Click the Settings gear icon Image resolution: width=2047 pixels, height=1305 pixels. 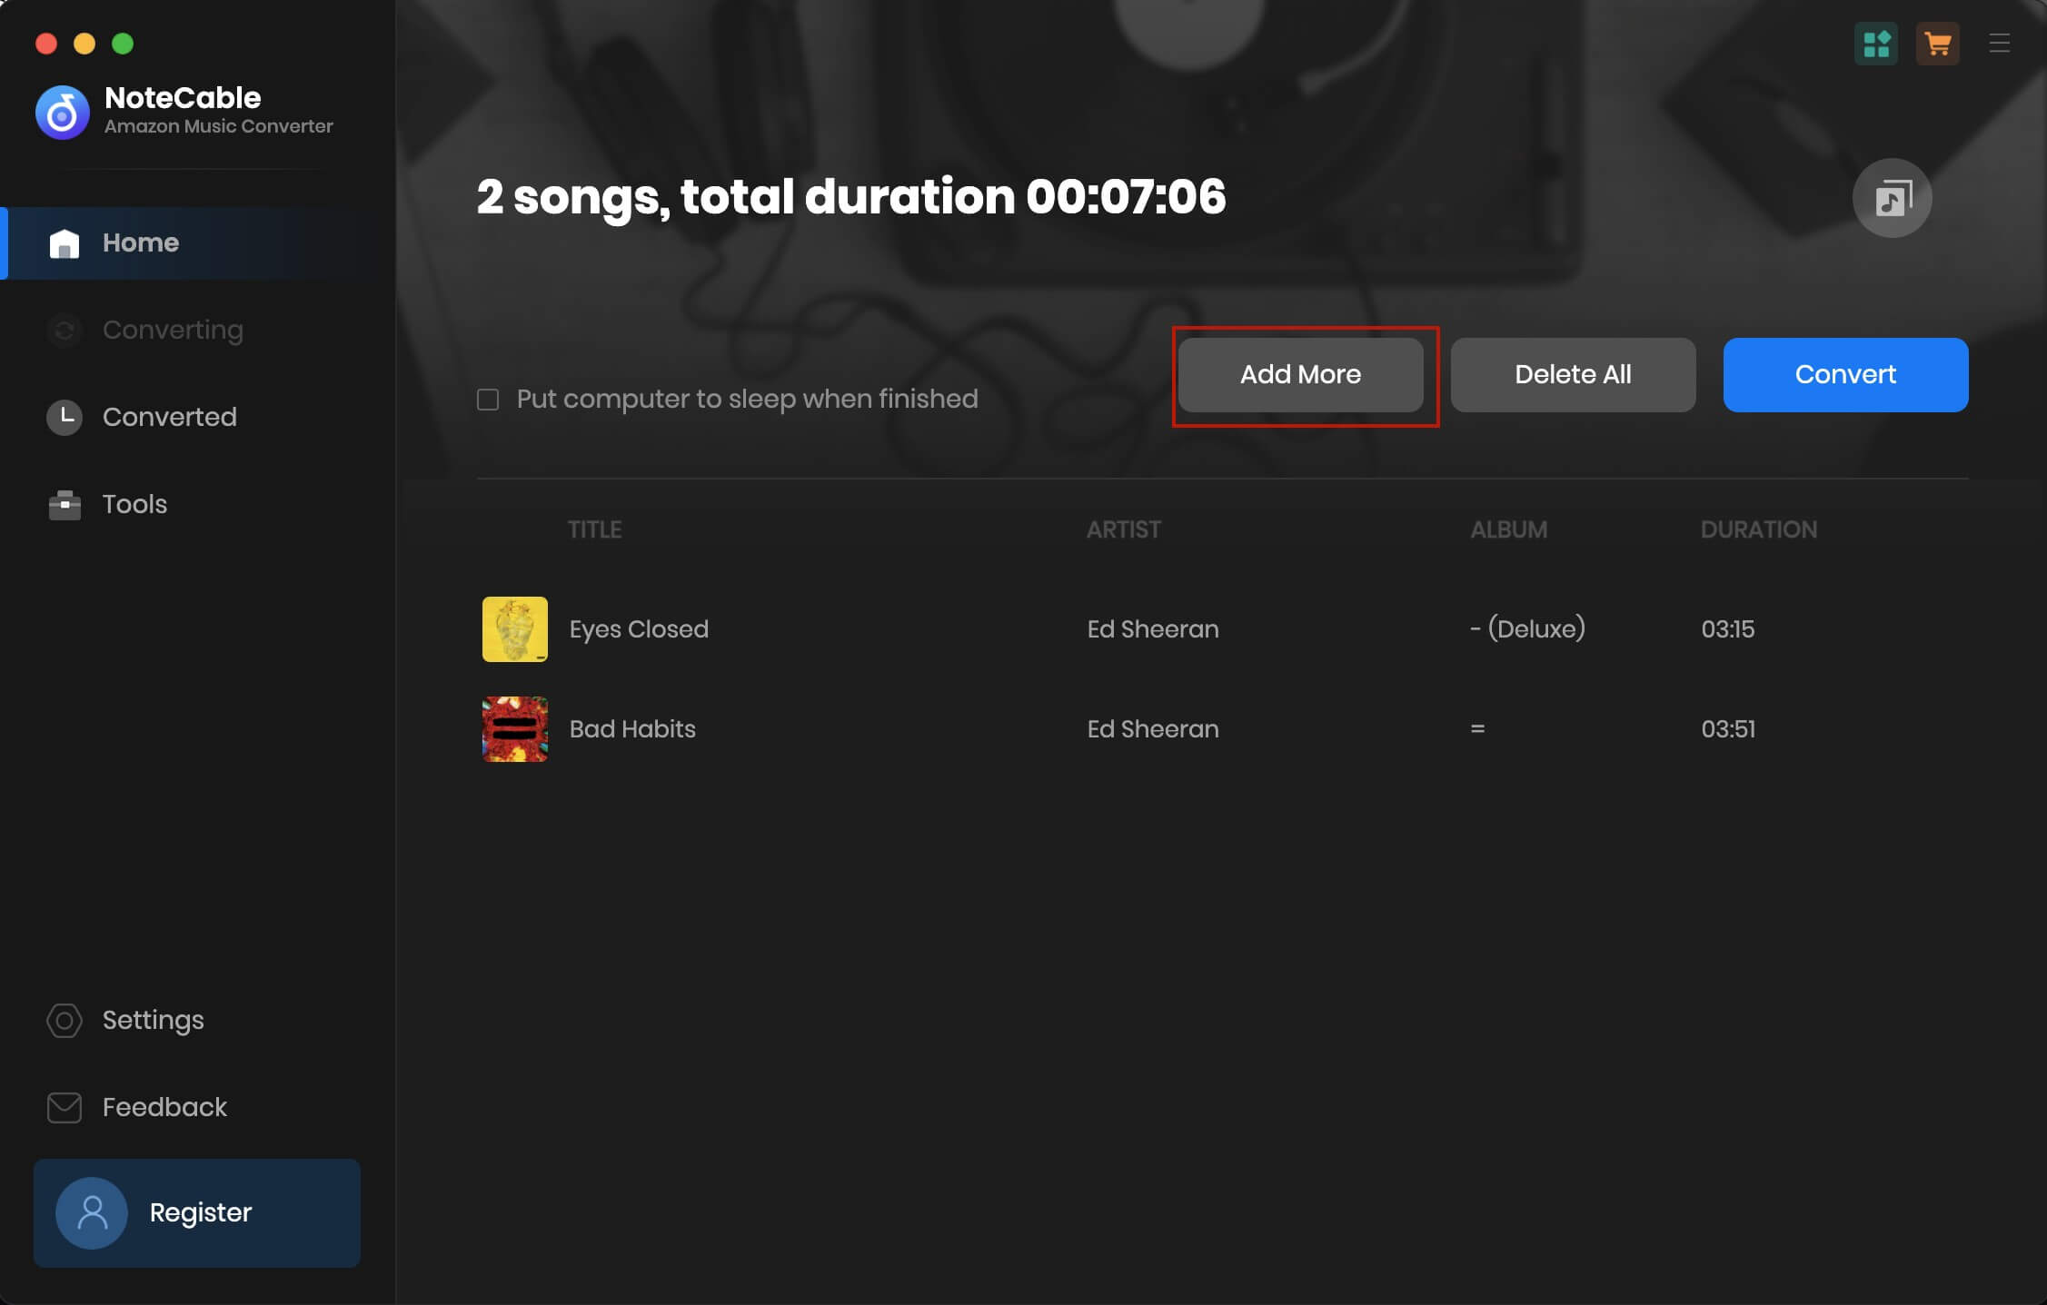pyautogui.click(x=61, y=1020)
